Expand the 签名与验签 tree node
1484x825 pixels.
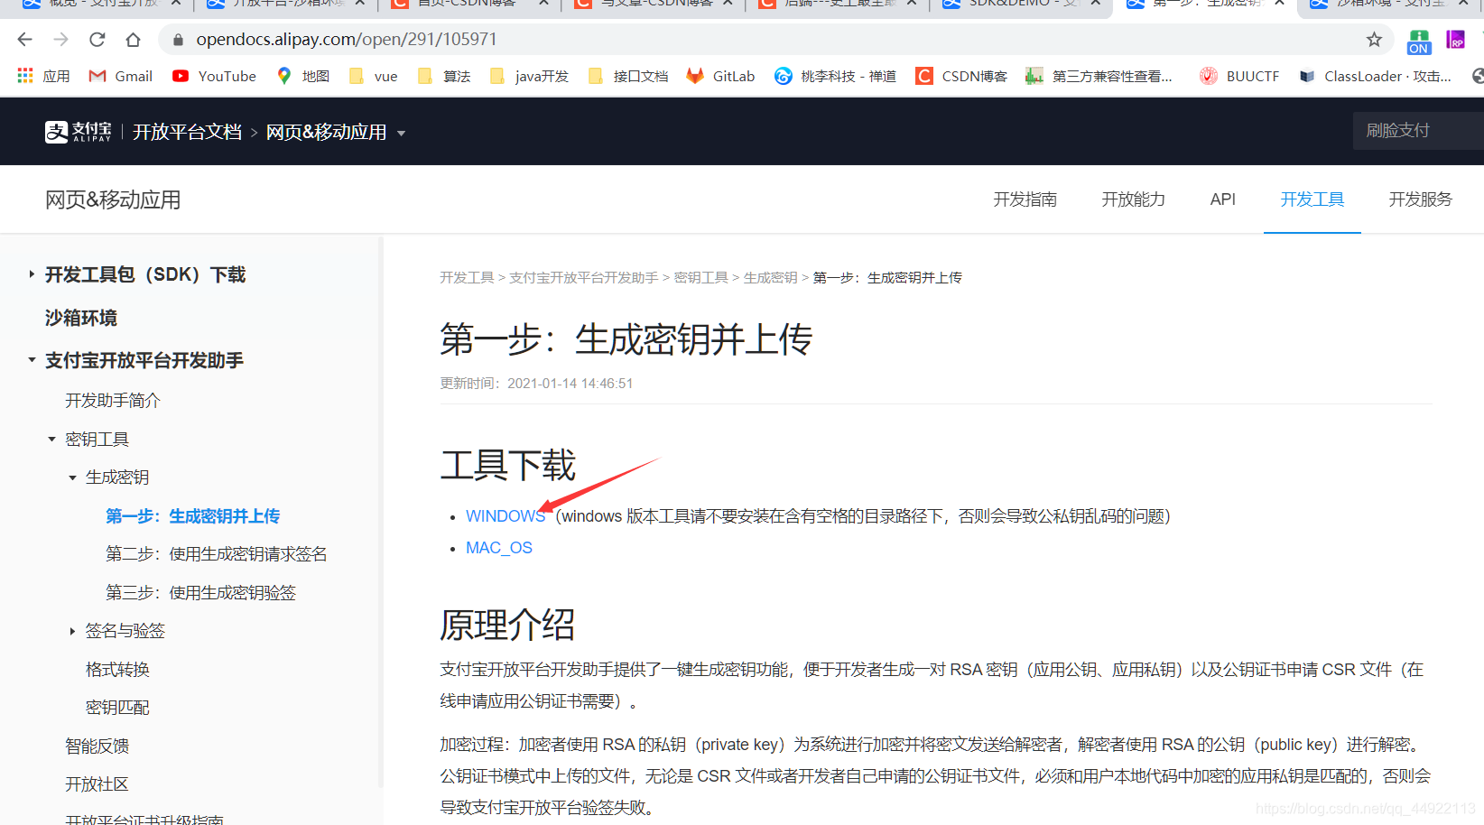click(72, 631)
